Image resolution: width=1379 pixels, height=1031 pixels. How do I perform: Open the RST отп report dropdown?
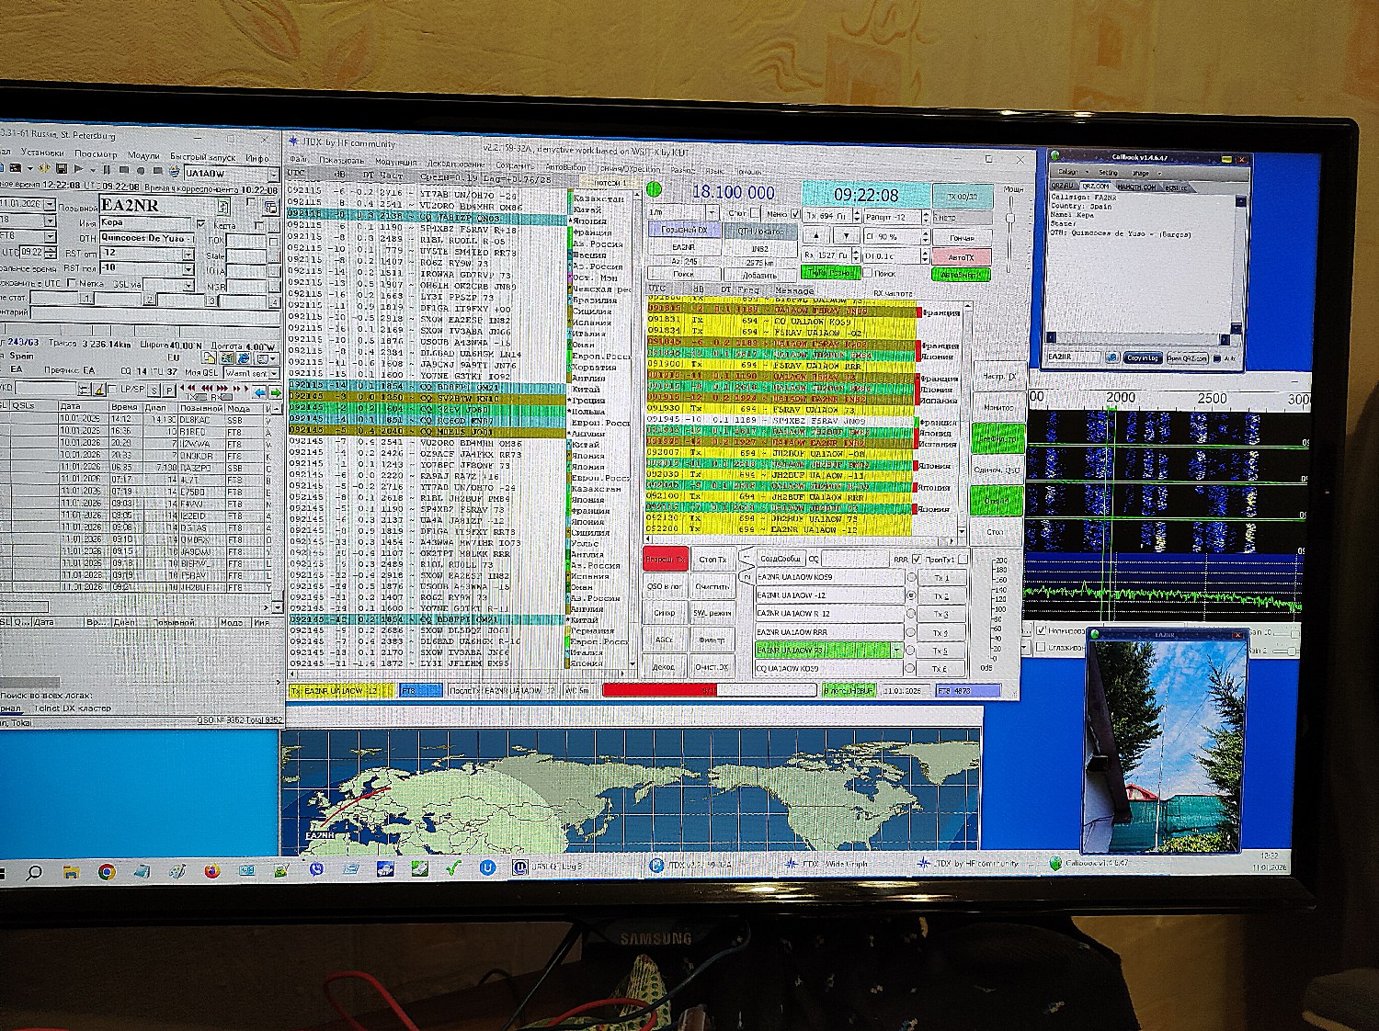tap(188, 252)
